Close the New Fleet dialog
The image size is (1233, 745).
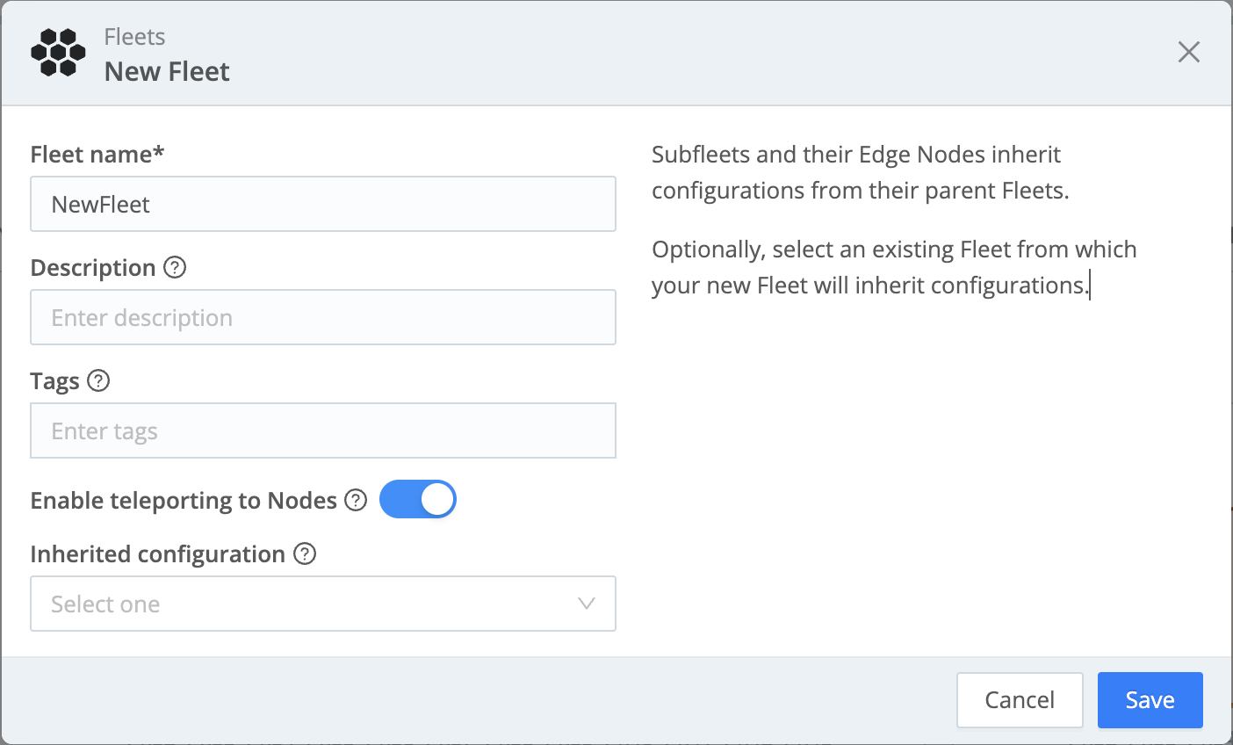(x=1188, y=52)
